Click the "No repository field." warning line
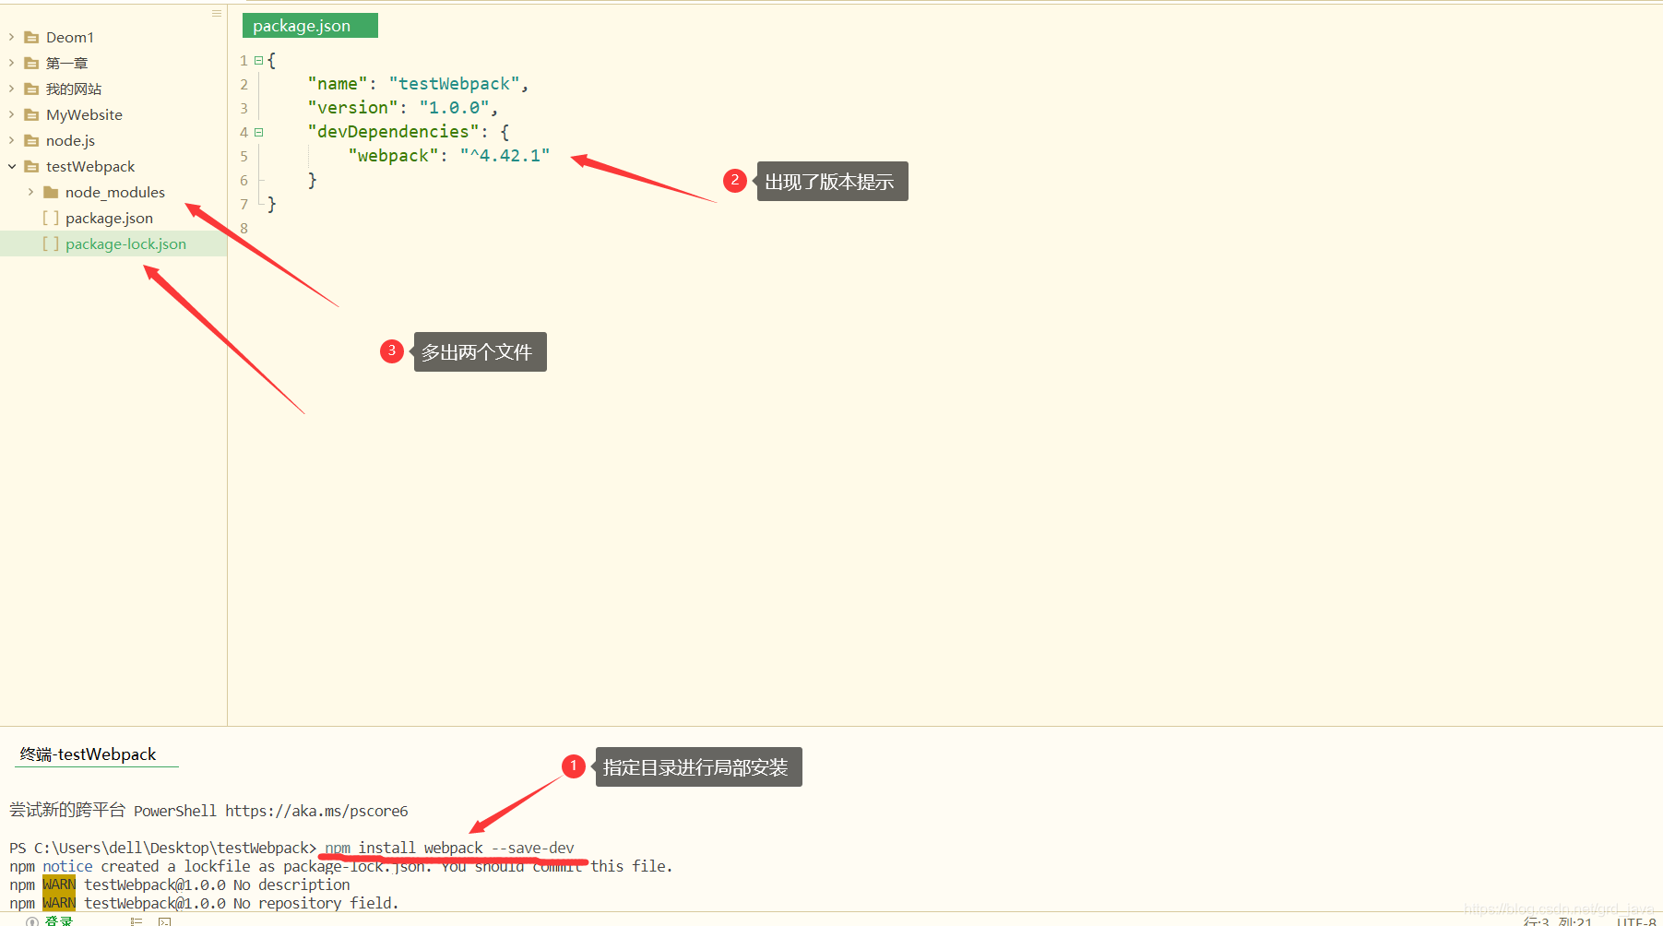1663x926 pixels. (204, 903)
